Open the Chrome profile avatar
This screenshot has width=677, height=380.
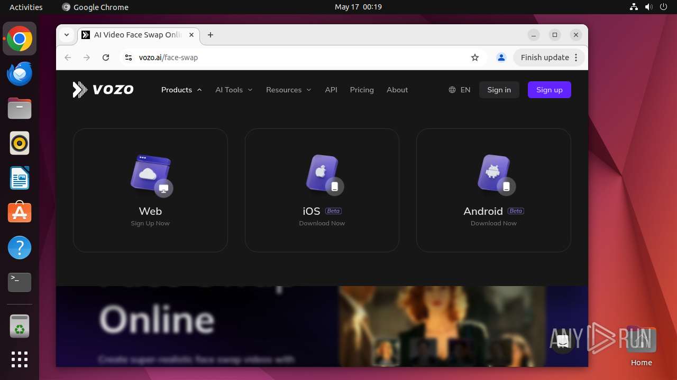501,58
